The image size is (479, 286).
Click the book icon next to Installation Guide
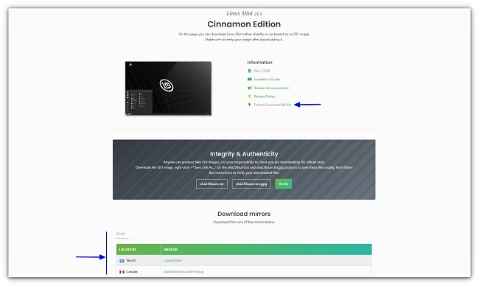coord(249,79)
